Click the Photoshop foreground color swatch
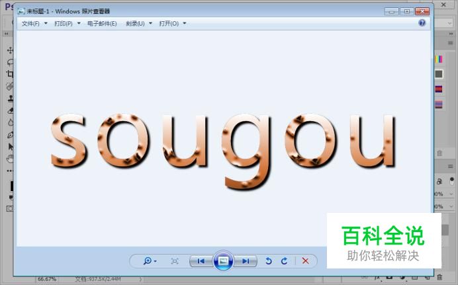The height and width of the screenshot is (285, 458). point(12,186)
